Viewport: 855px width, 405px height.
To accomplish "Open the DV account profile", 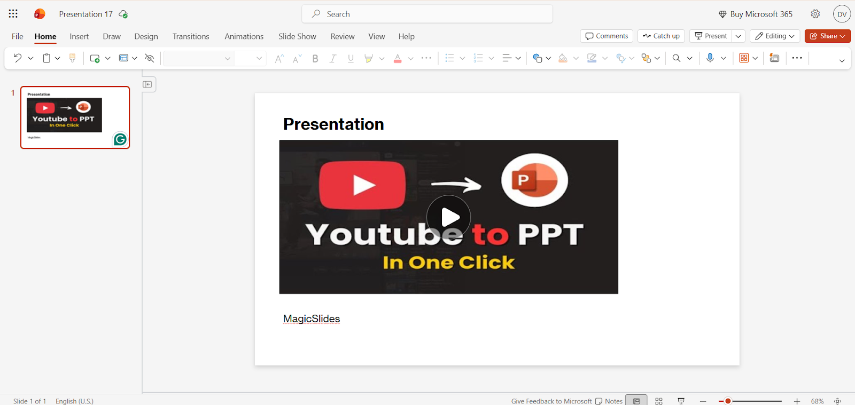I will click(842, 14).
